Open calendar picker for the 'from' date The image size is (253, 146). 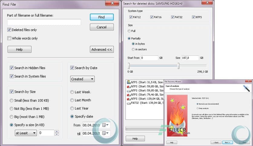tap(106, 125)
